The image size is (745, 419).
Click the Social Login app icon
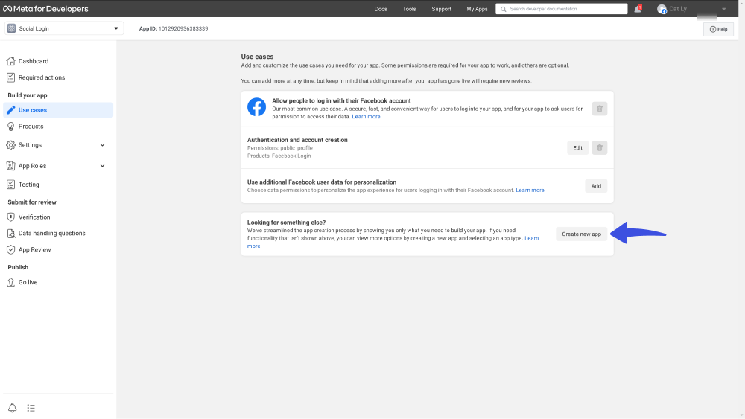click(x=11, y=28)
